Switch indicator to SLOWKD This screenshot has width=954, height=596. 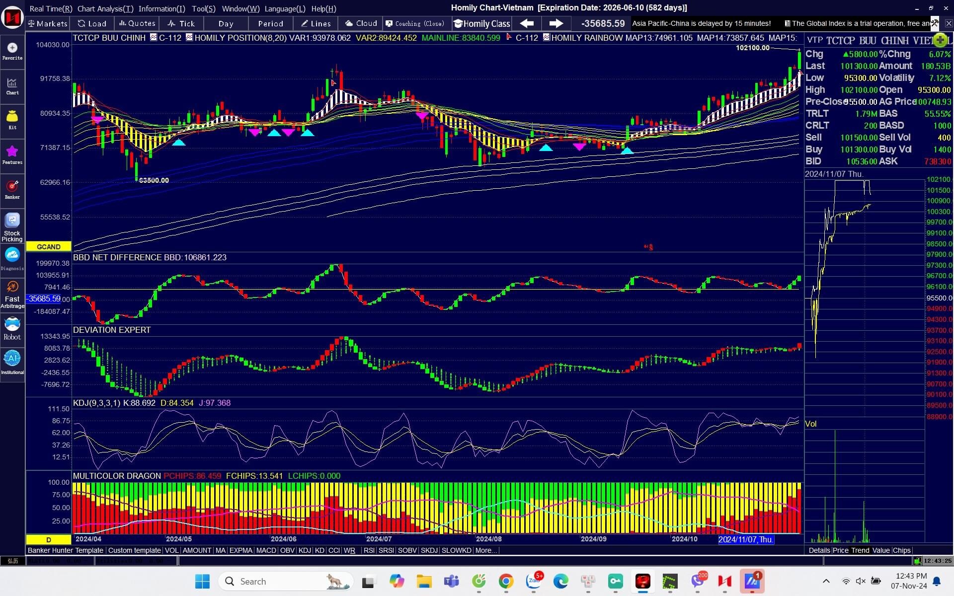pos(456,550)
